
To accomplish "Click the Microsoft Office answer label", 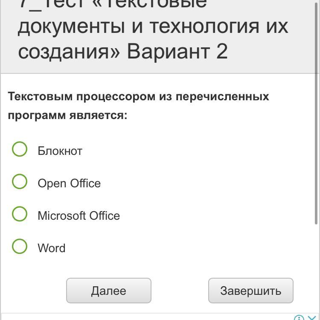I will (x=79, y=216).
